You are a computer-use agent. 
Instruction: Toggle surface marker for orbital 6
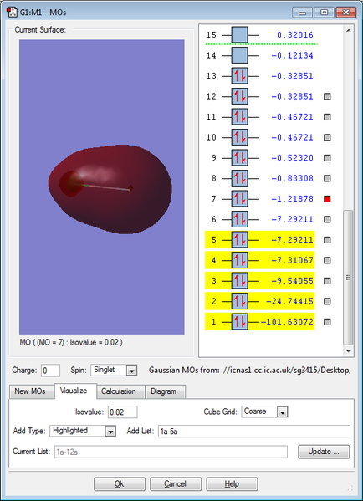point(327,219)
